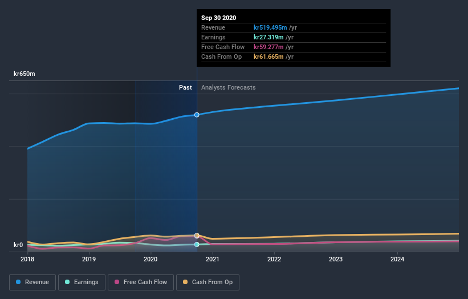Click the Earnings row label in tooltip

tap(213, 37)
